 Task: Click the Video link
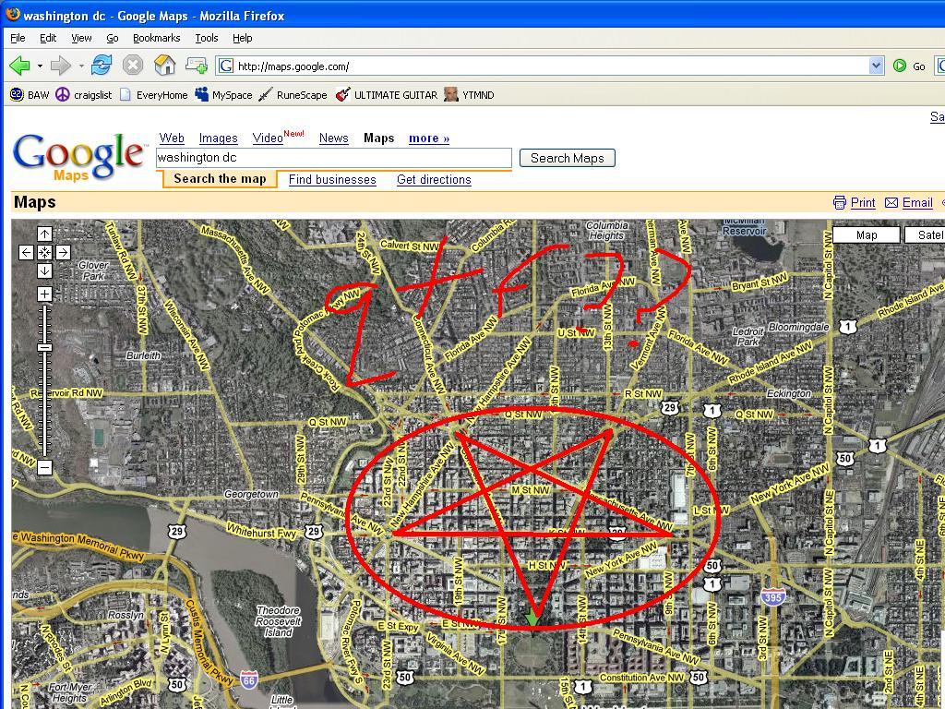click(268, 138)
